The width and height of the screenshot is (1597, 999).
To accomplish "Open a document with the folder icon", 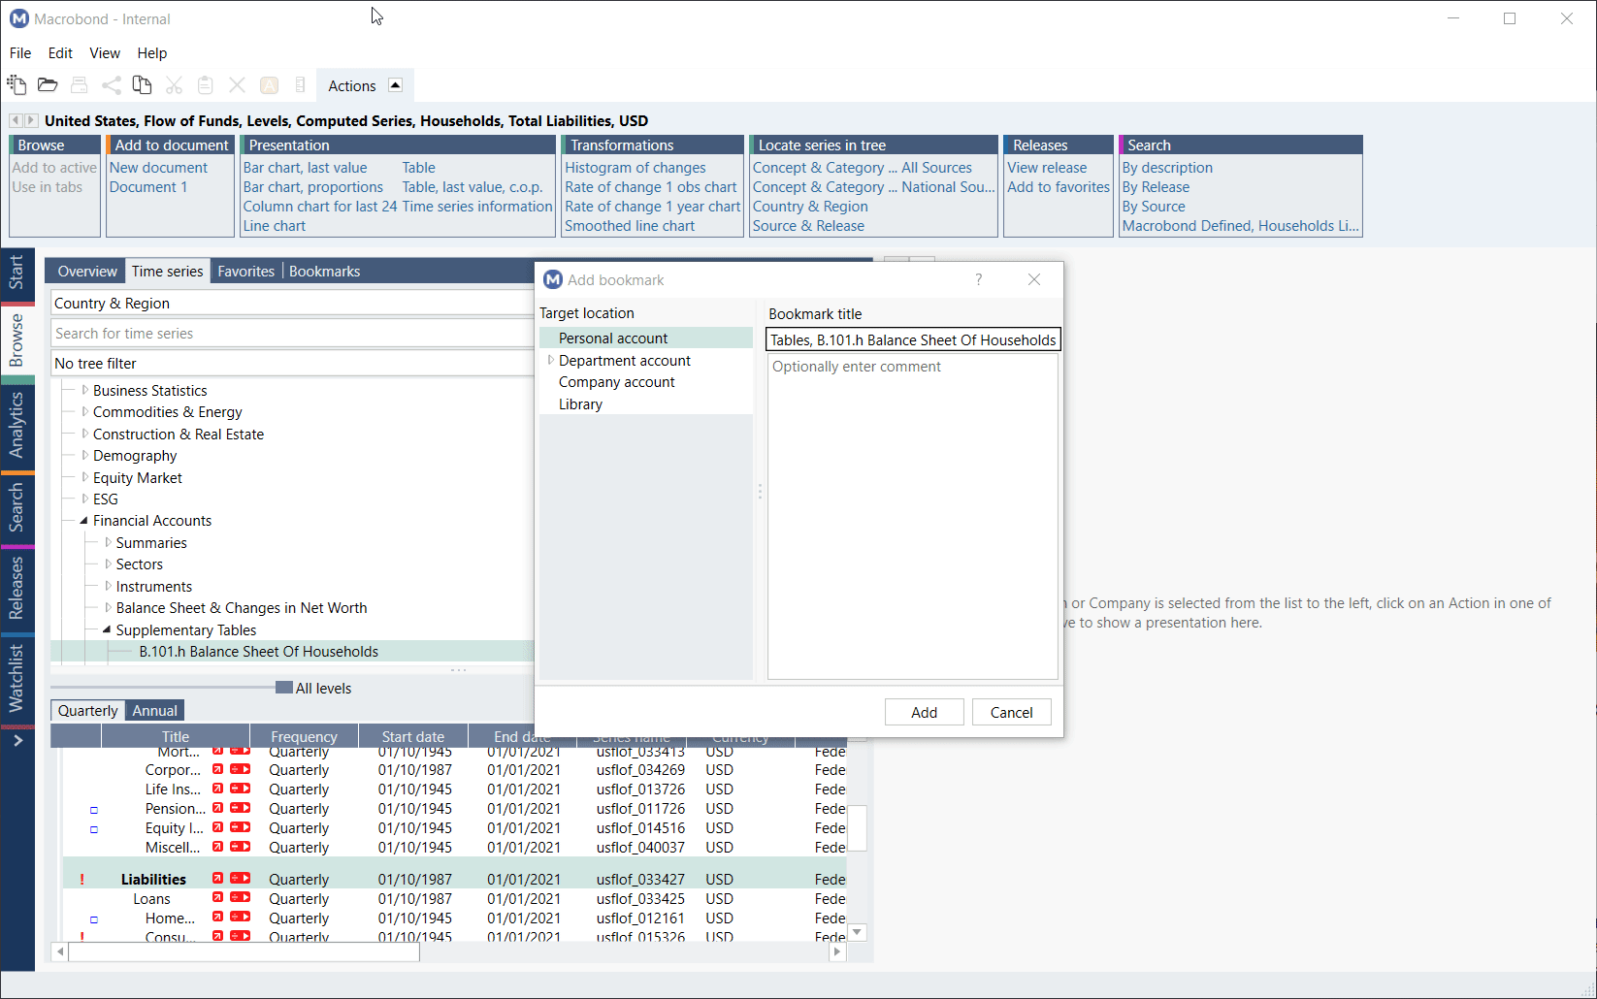I will (48, 85).
